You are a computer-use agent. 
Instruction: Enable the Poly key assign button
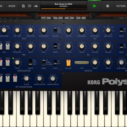coord(15,79)
